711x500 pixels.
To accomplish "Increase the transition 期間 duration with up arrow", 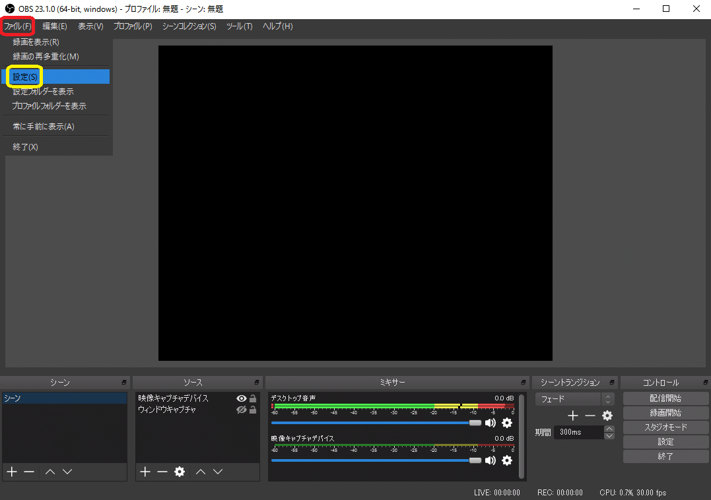I will click(609, 429).
